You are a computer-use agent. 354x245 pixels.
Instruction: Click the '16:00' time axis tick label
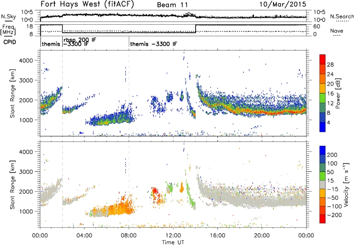pyautogui.click(x=217, y=236)
